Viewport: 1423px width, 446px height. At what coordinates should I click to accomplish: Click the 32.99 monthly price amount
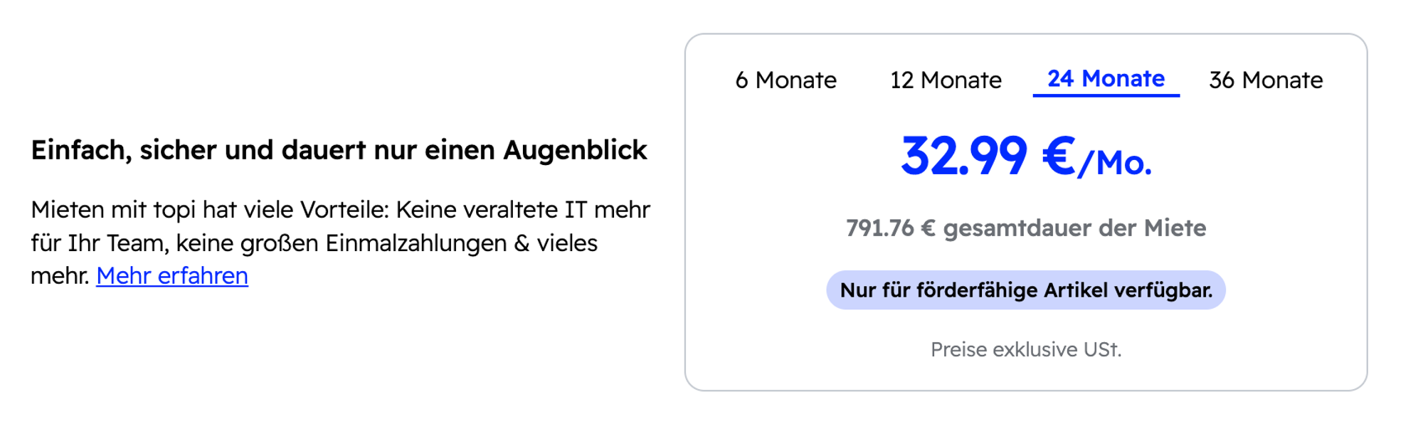click(964, 156)
